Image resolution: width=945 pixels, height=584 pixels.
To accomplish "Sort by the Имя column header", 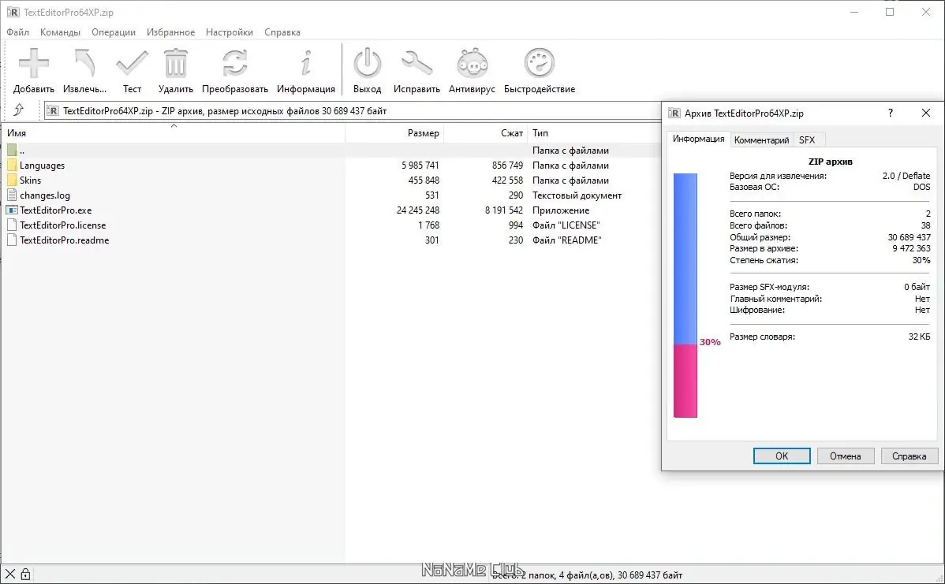I will point(173,132).
